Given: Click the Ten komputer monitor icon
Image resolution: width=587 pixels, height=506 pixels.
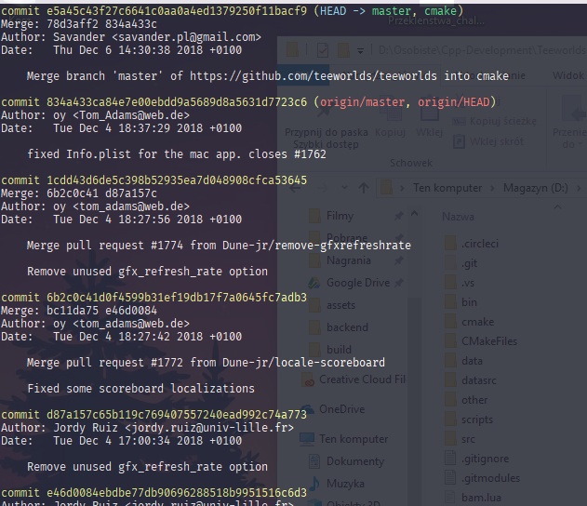Looking at the screenshot, I should click(x=304, y=439).
